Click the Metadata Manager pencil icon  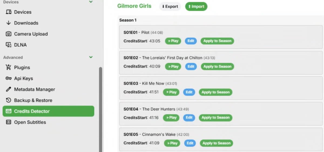coord(9,89)
